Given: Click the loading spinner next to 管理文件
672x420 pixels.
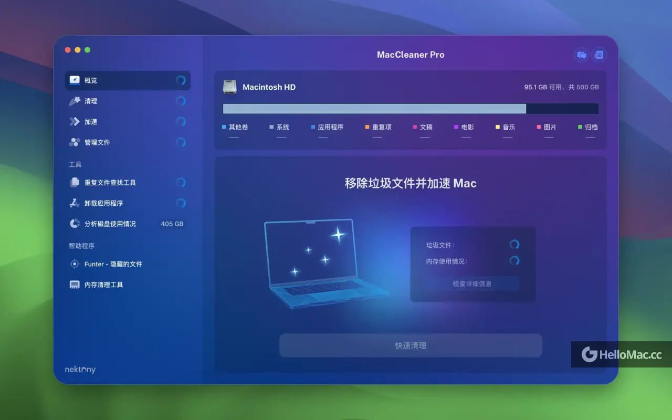Looking at the screenshot, I should tap(181, 142).
